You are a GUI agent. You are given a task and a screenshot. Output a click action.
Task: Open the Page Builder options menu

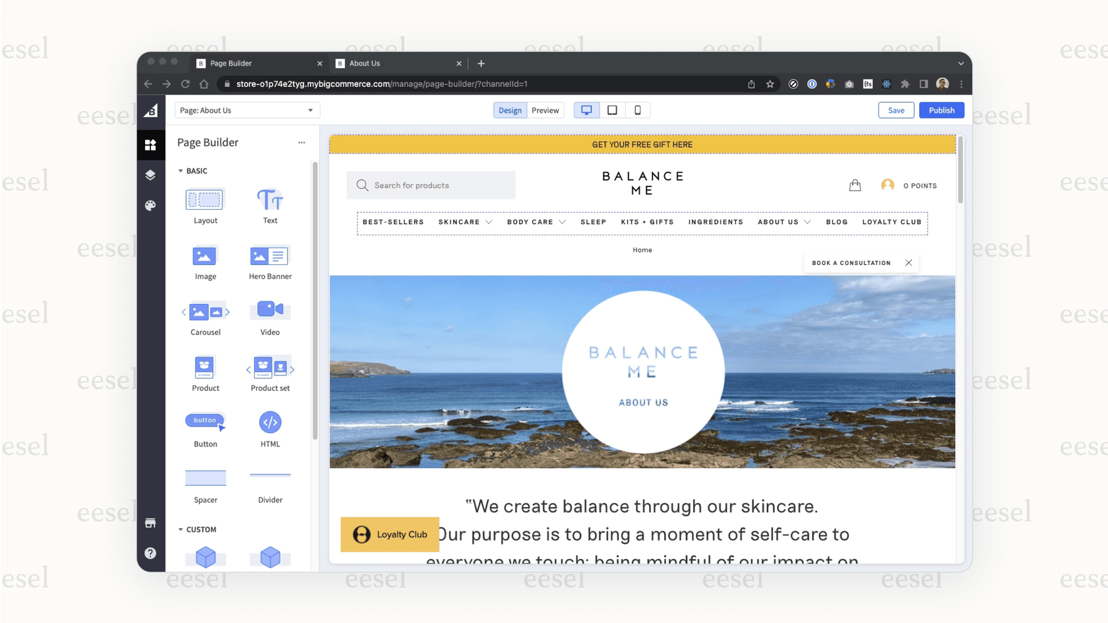click(x=301, y=142)
